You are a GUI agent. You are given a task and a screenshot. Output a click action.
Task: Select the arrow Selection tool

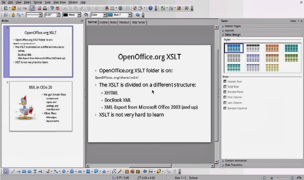(x=5, y=171)
